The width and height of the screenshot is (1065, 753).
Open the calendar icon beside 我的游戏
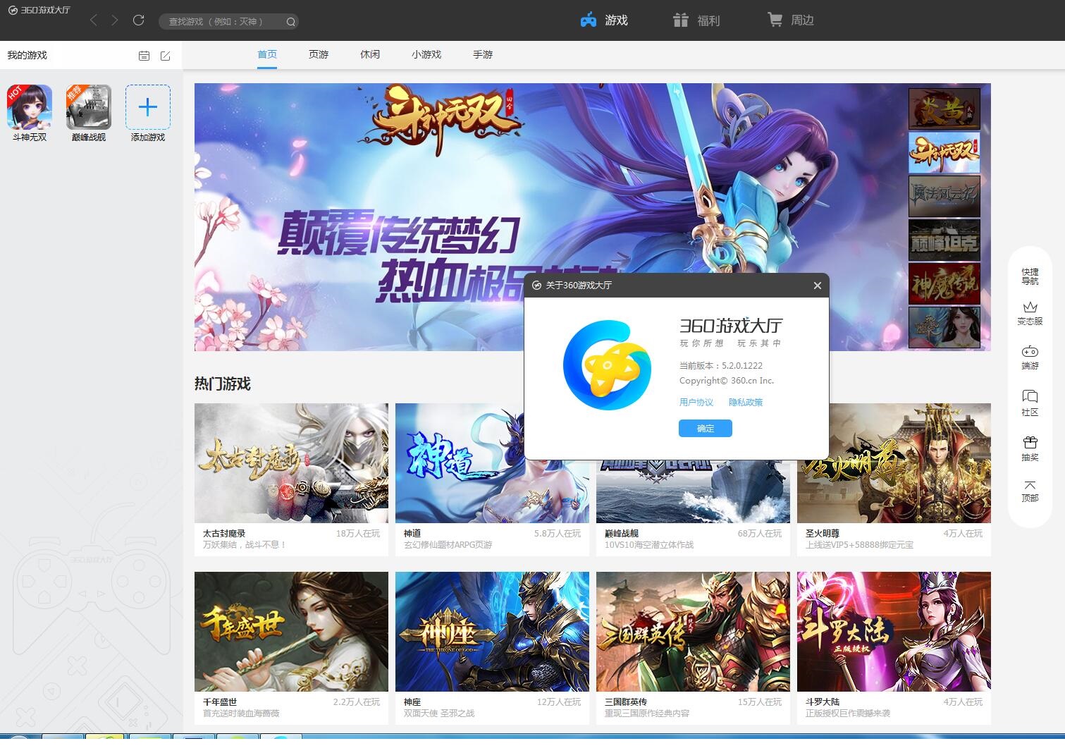144,56
